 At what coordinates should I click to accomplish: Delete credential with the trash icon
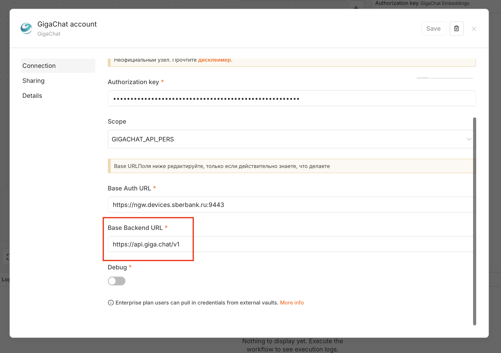point(457,28)
